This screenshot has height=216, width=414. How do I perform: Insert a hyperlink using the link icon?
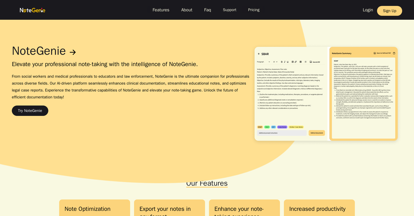point(295,62)
